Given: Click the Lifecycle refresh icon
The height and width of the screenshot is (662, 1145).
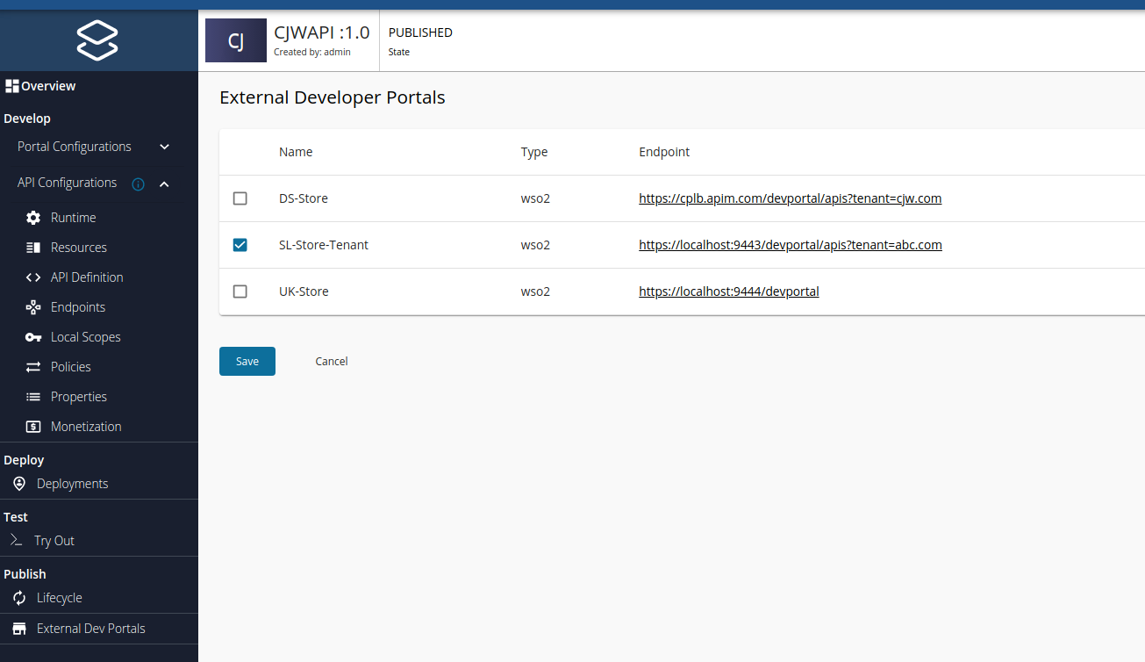Looking at the screenshot, I should 19,597.
